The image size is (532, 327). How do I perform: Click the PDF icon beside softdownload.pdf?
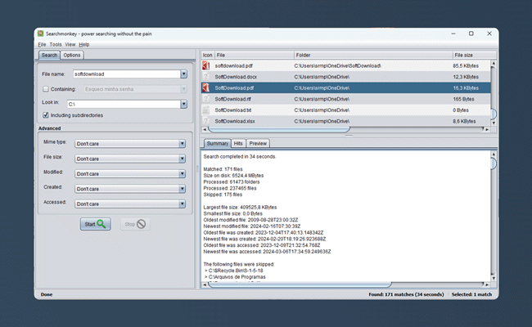pyautogui.click(x=206, y=65)
